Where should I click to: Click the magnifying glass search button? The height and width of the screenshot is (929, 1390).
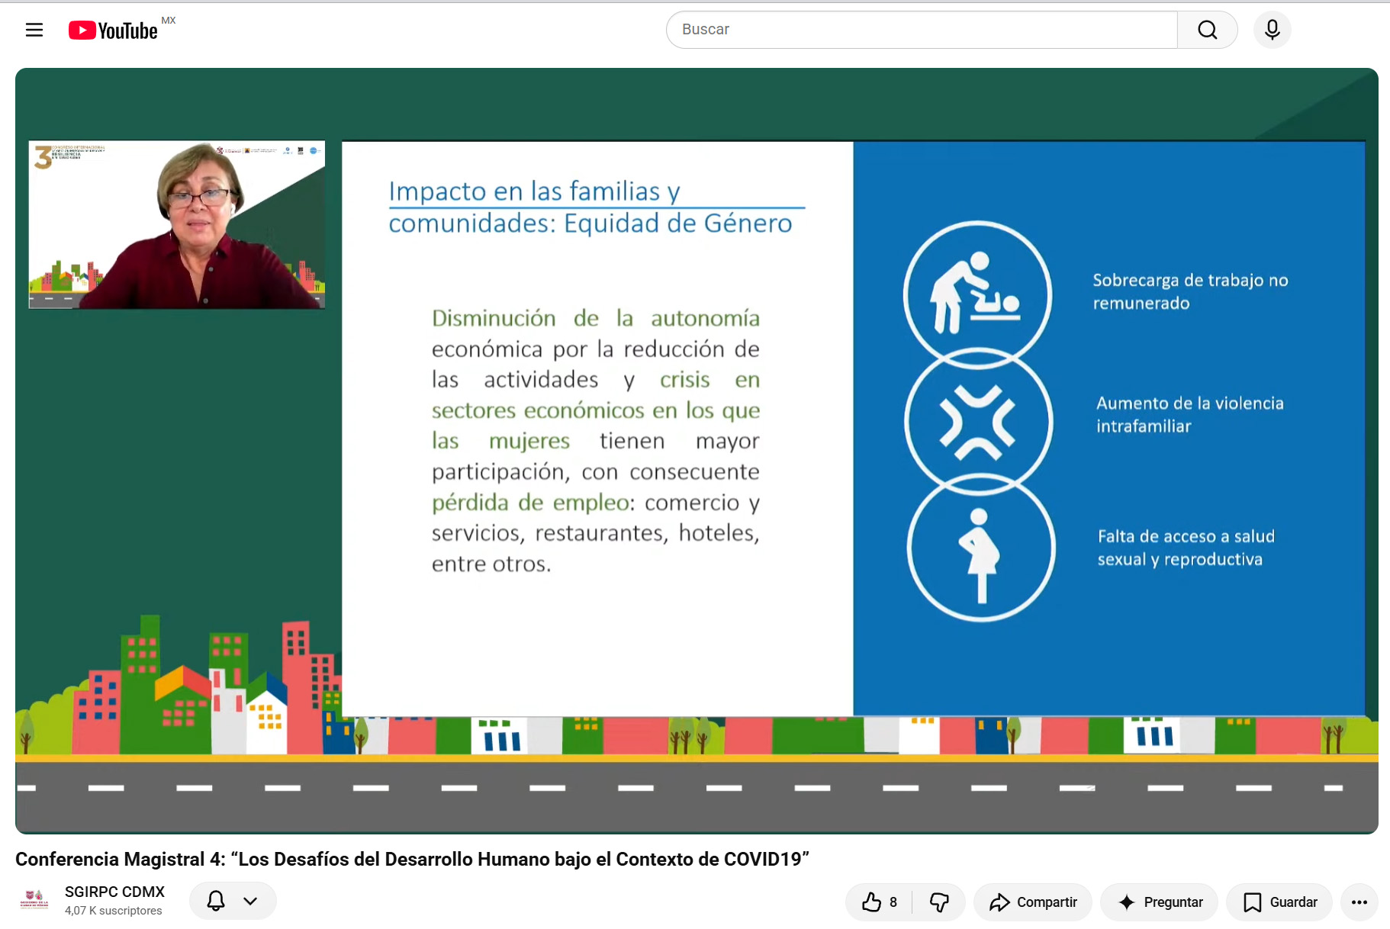[x=1207, y=30]
